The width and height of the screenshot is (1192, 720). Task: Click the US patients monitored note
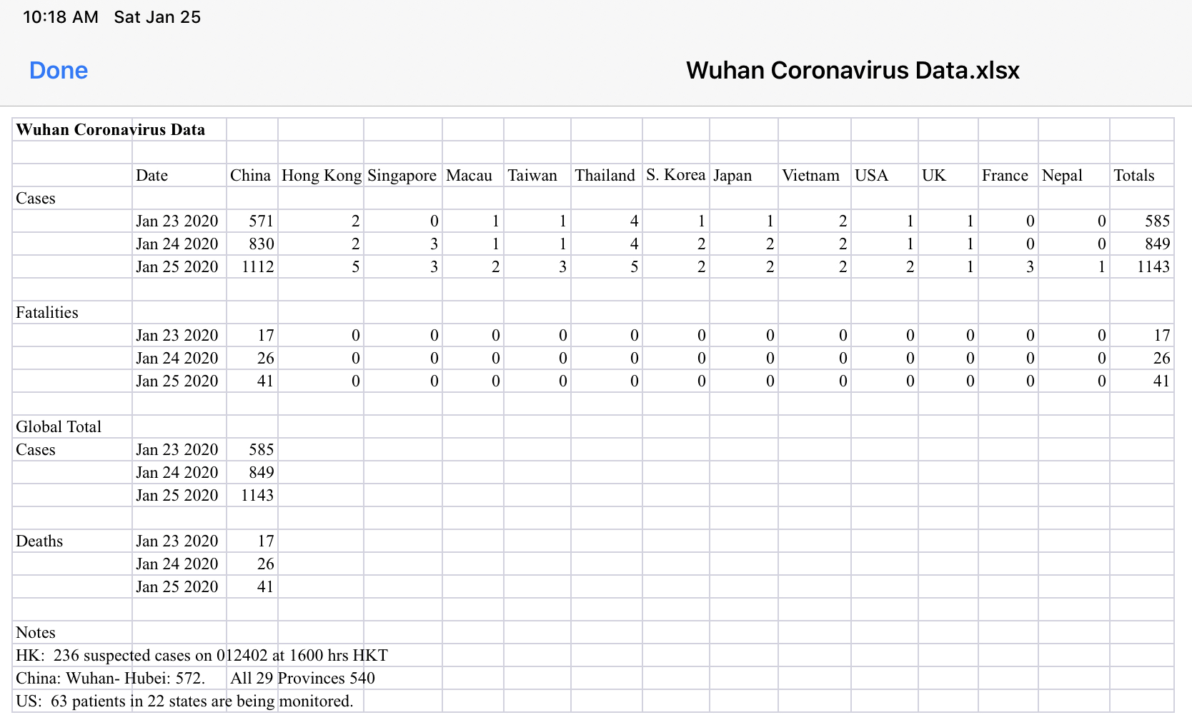[x=184, y=701]
